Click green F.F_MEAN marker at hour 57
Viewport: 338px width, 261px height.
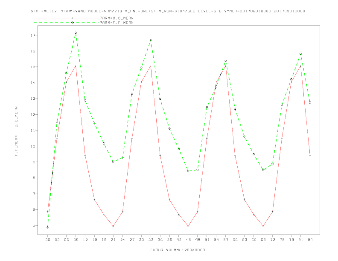coord(226,61)
